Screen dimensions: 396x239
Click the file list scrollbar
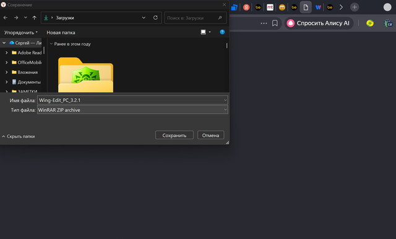[x=227, y=46]
